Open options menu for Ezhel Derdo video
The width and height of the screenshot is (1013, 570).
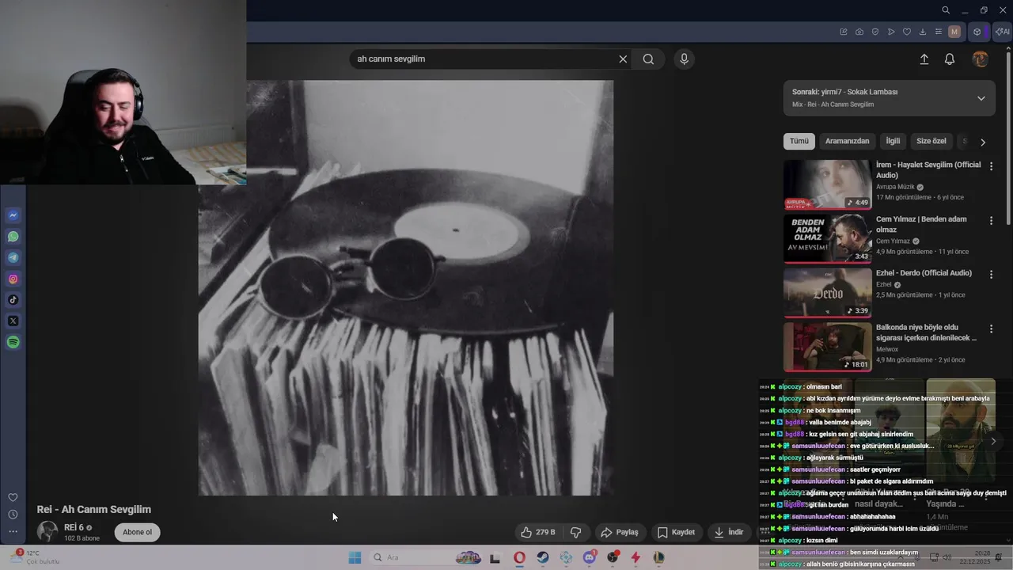tap(991, 274)
